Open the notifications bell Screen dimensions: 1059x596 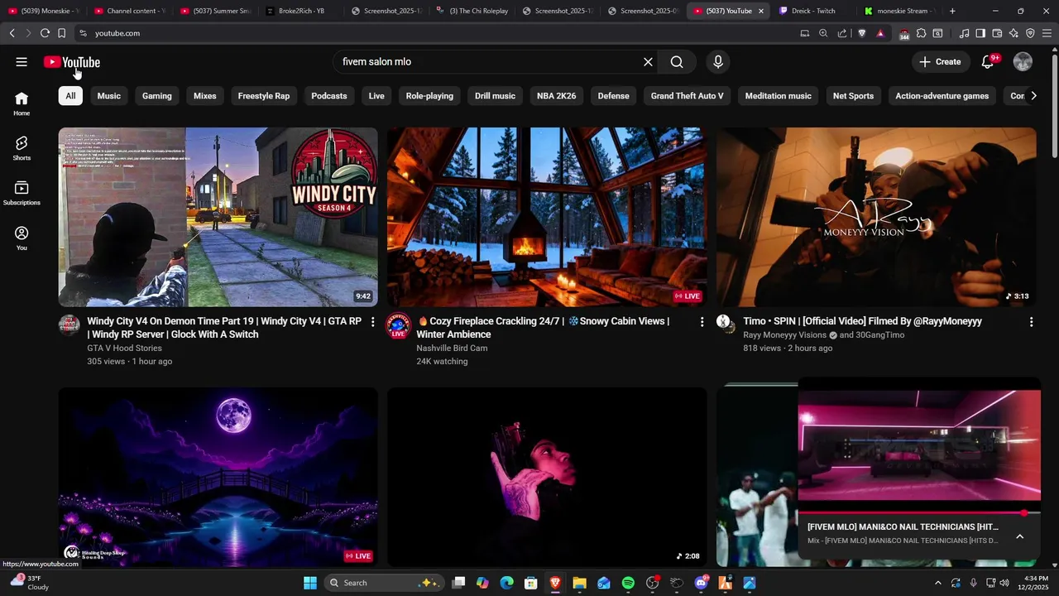[x=988, y=62]
